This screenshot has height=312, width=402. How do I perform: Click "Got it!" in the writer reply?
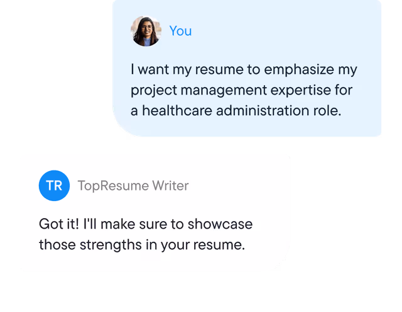tap(58, 224)
